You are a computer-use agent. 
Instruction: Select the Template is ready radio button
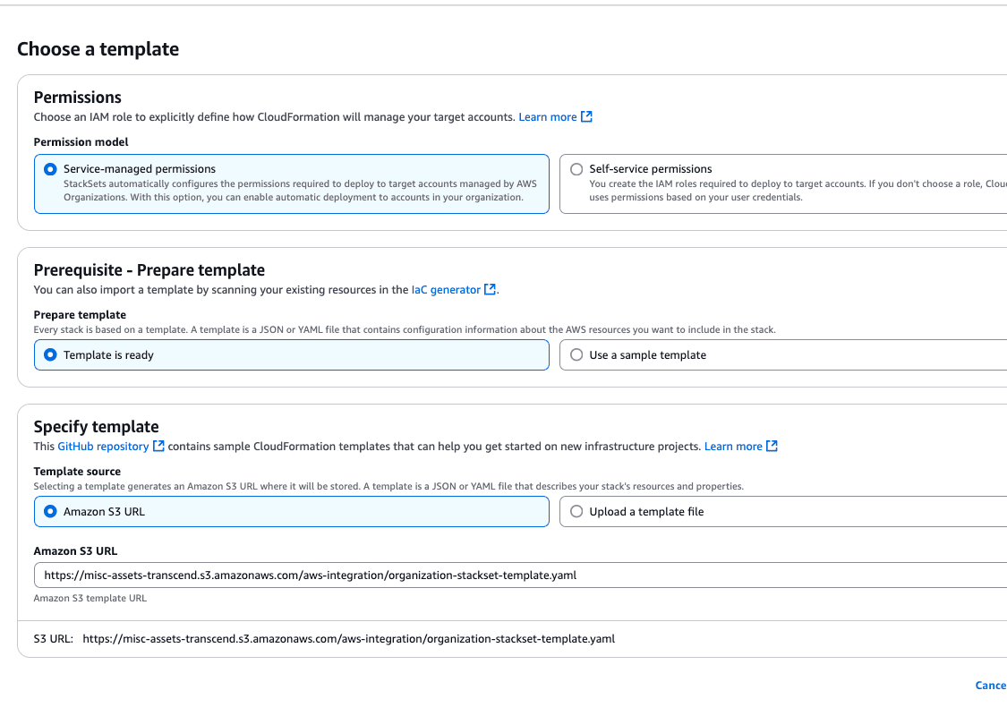pyautogui.click(x=49, y=354)
